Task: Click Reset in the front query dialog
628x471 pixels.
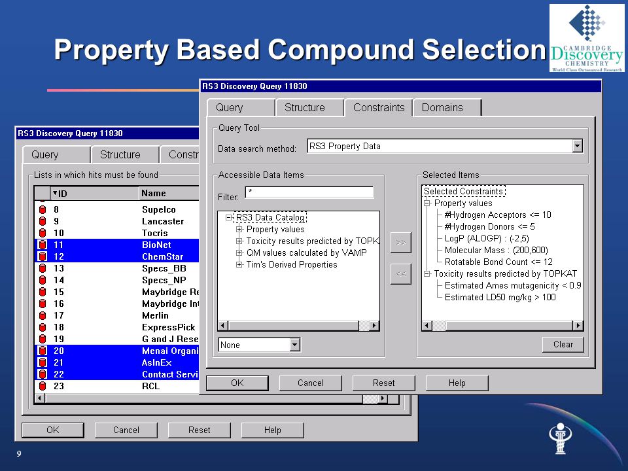Action: point(384,383)
